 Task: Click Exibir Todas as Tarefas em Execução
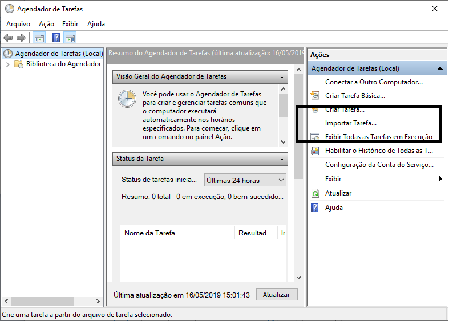pos(379,137)
